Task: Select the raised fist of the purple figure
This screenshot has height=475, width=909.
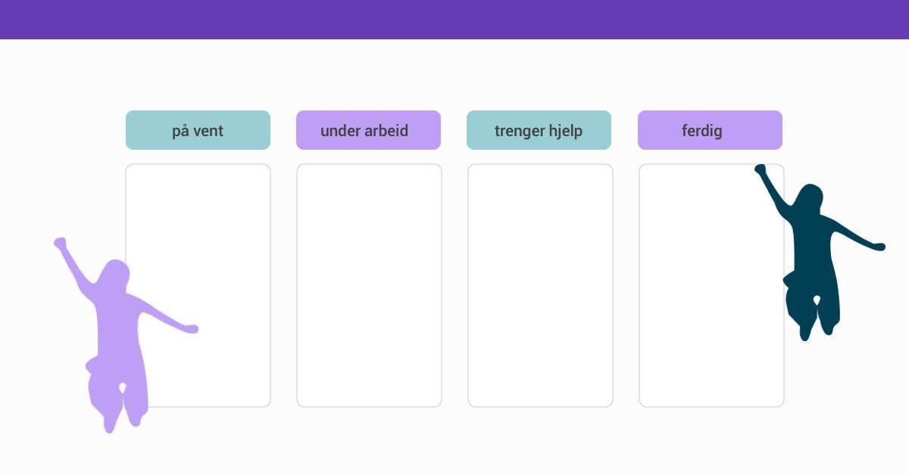Action: [x=60, y=243]
